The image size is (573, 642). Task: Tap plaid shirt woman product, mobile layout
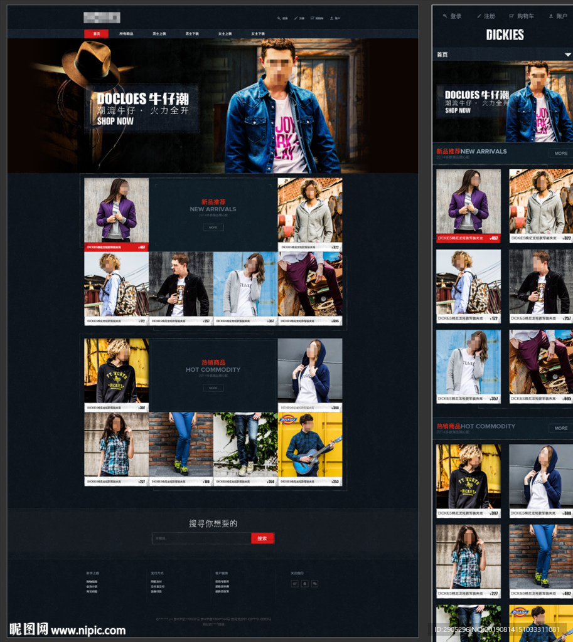tap(468, 561)
